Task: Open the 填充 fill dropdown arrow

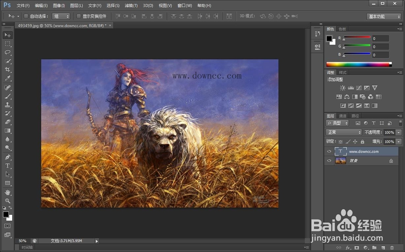Action: (399, 142)
